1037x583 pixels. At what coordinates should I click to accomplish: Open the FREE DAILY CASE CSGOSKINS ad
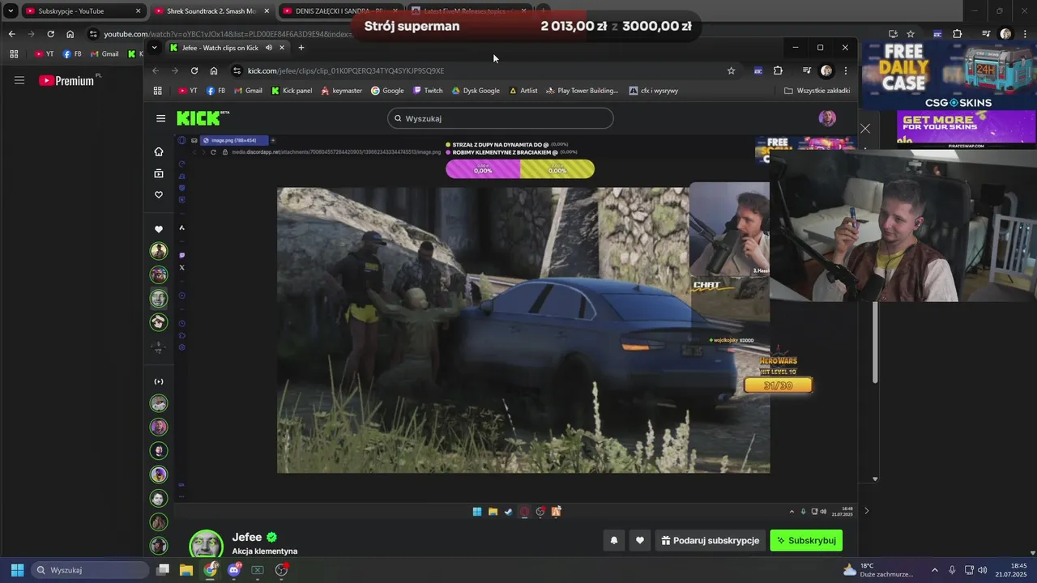point(949,74)
